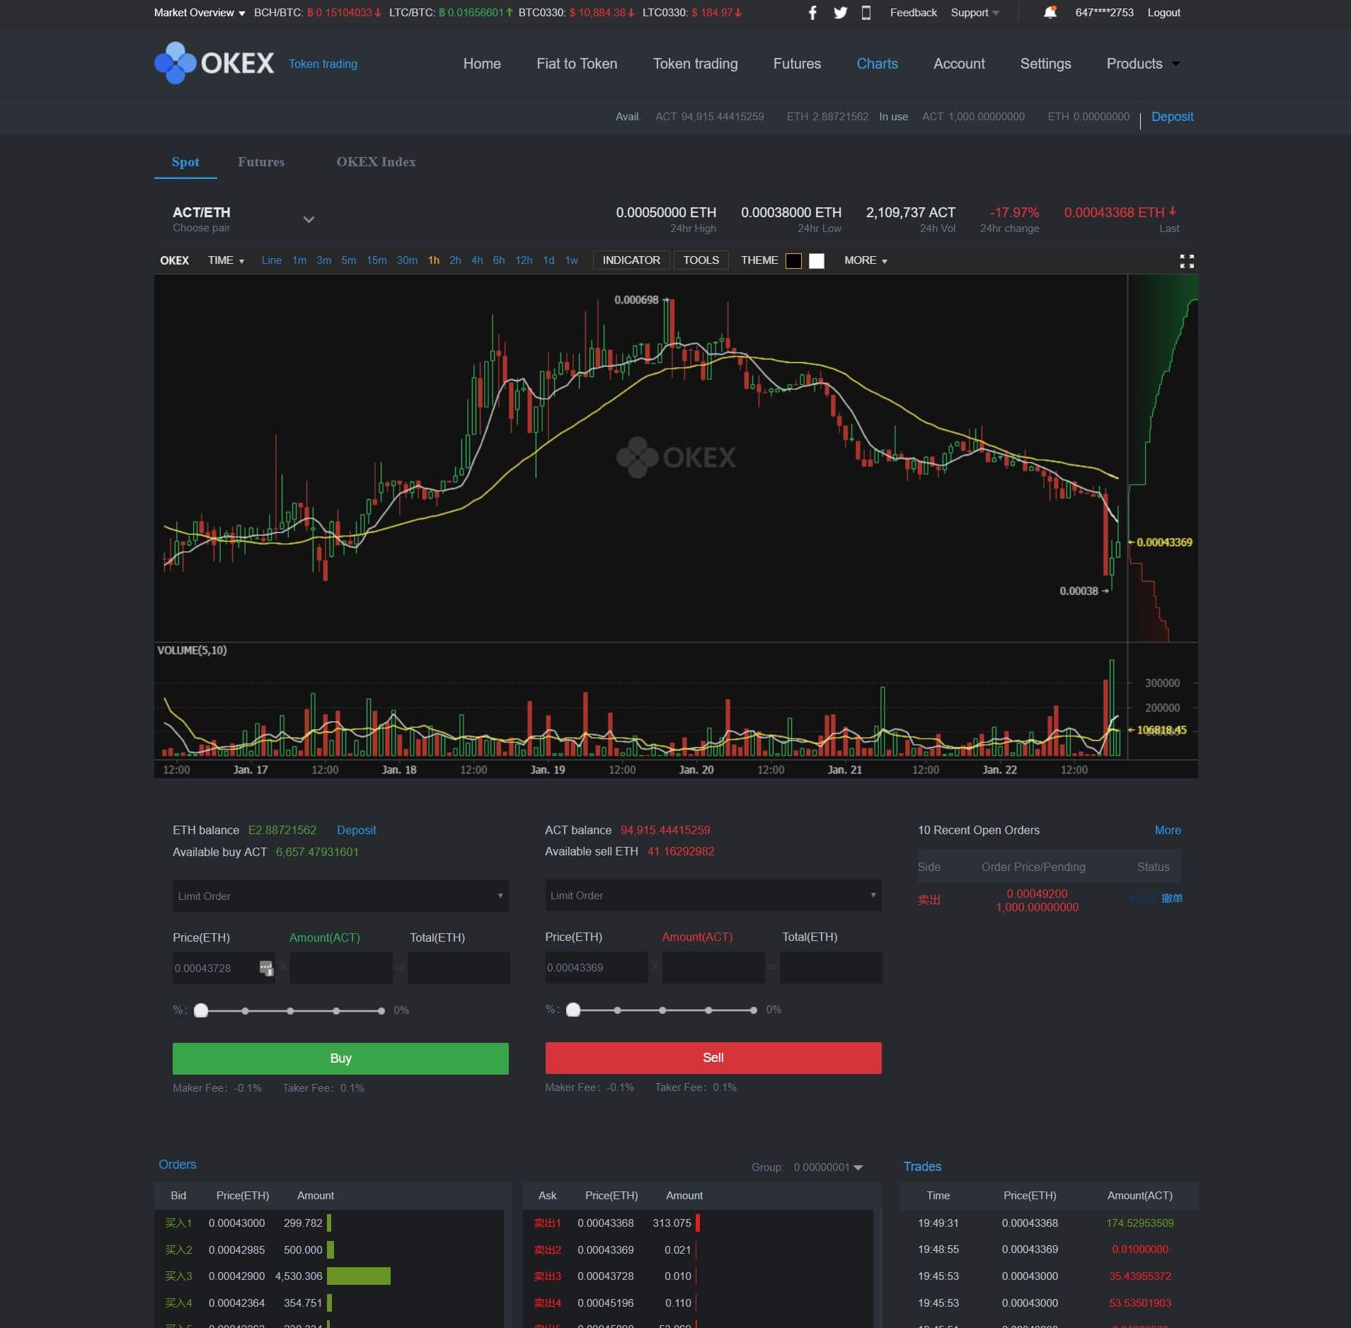Open the chart drawing TOOLS menu

(701, 260)
